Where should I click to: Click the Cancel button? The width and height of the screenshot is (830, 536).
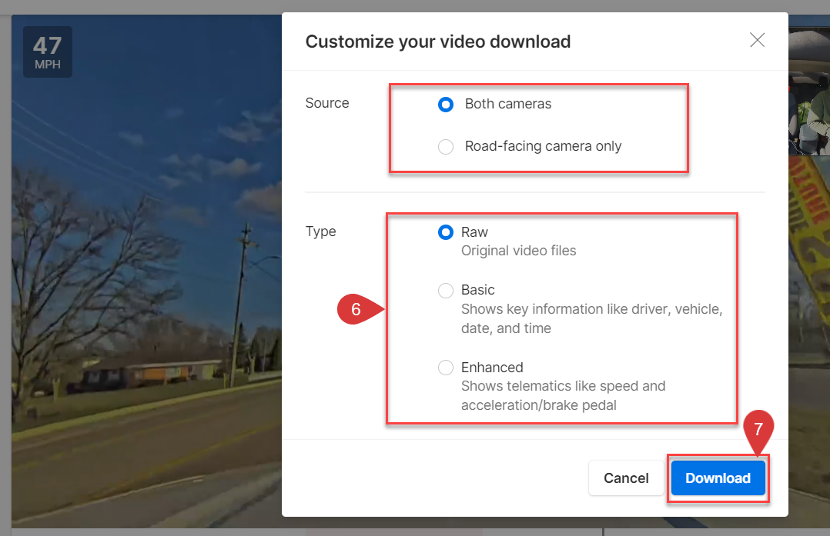625,478
